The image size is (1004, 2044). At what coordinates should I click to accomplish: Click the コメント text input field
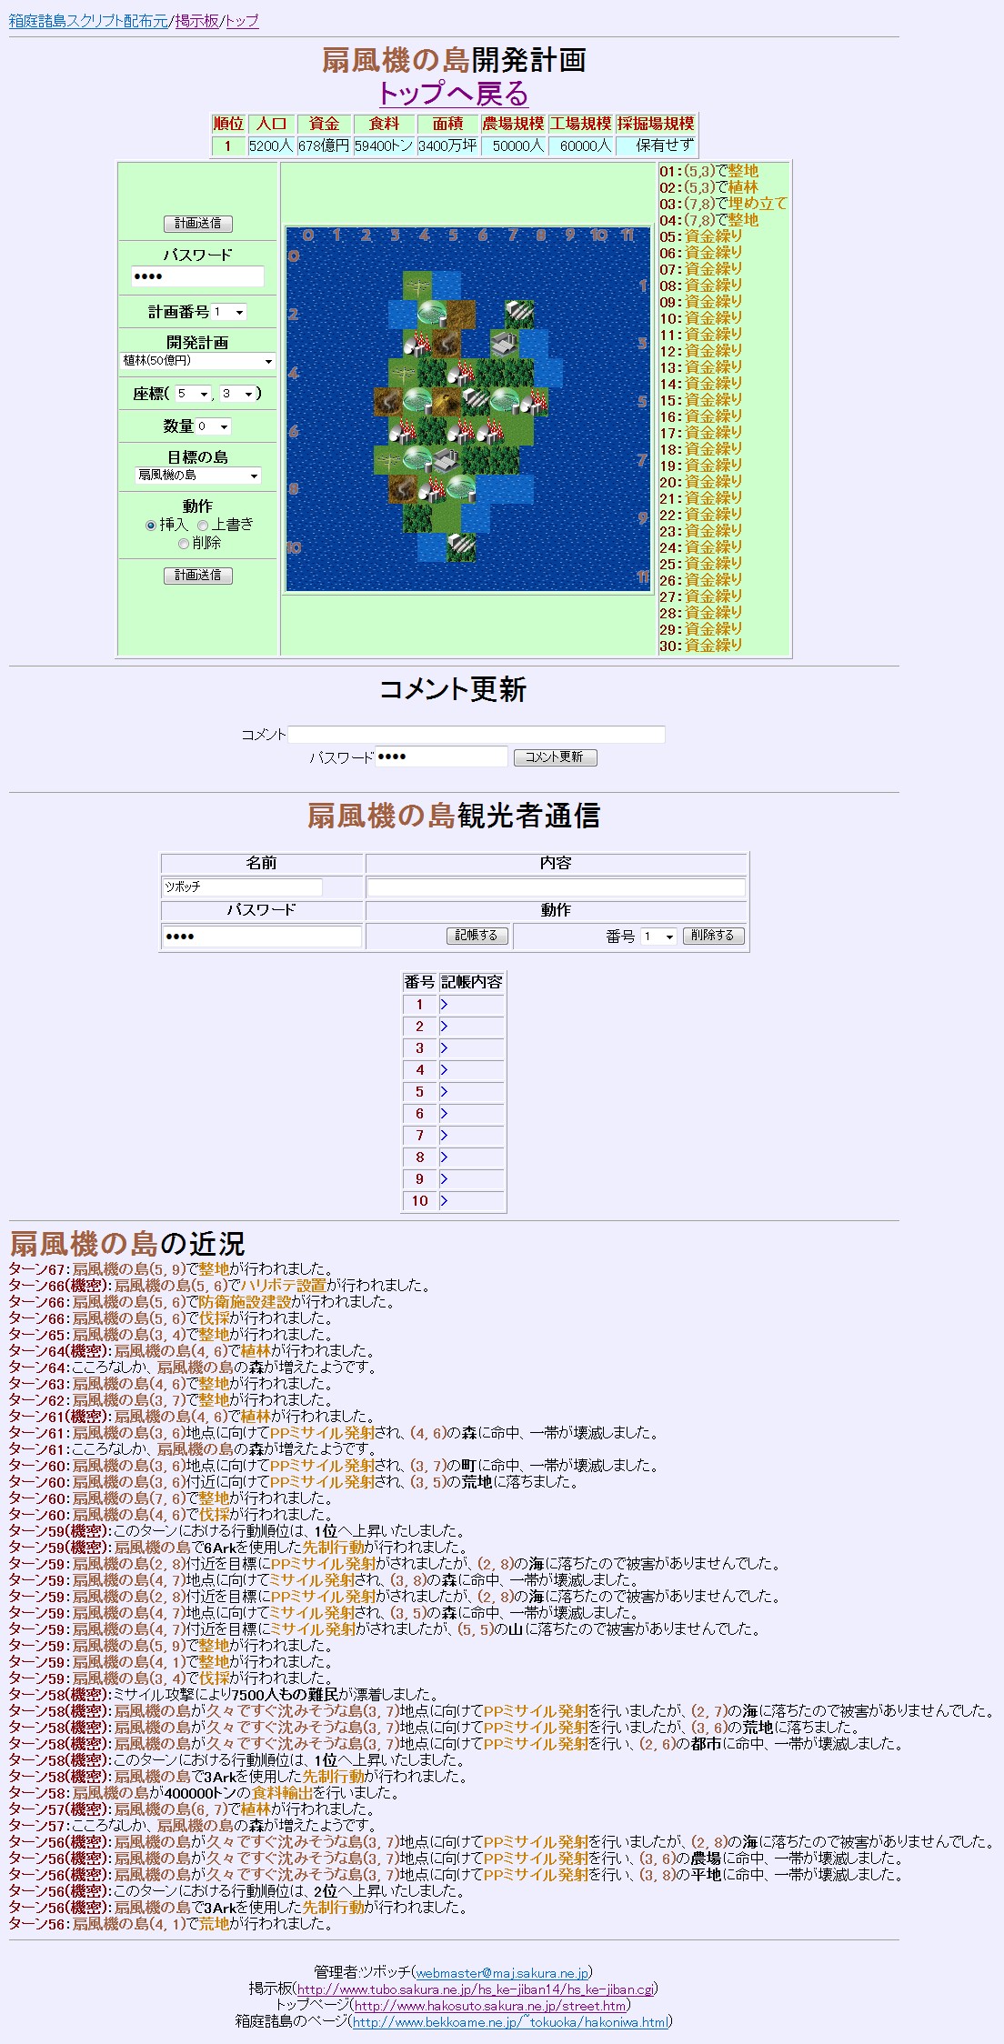click(x=477, y=735)
